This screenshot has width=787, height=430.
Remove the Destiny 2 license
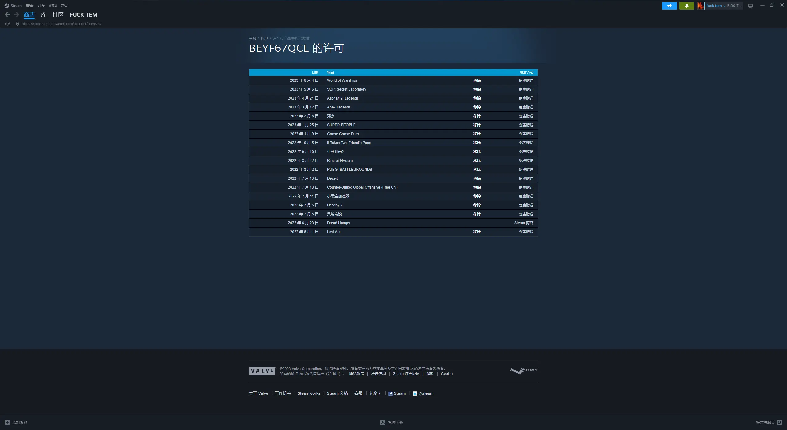(x=477, y=205)
